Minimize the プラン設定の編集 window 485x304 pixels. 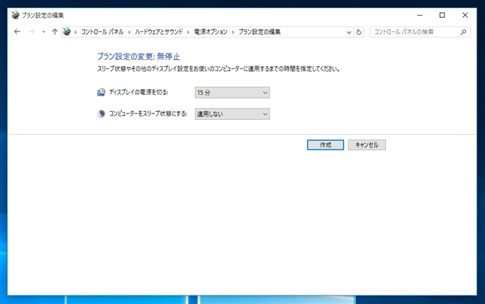point(419,15)
